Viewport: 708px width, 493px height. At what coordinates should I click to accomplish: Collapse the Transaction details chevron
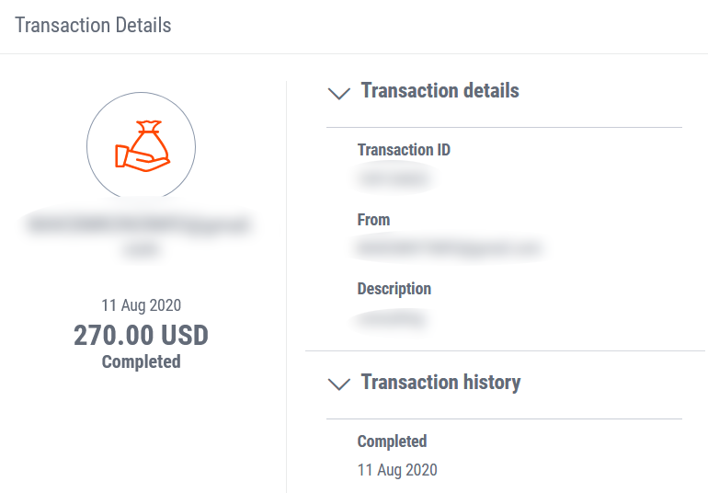[x=339, y=93]
